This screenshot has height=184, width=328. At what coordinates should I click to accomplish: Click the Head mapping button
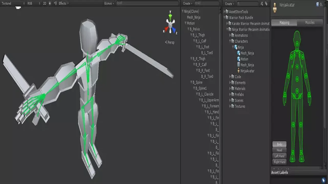(x=279, y=150)
